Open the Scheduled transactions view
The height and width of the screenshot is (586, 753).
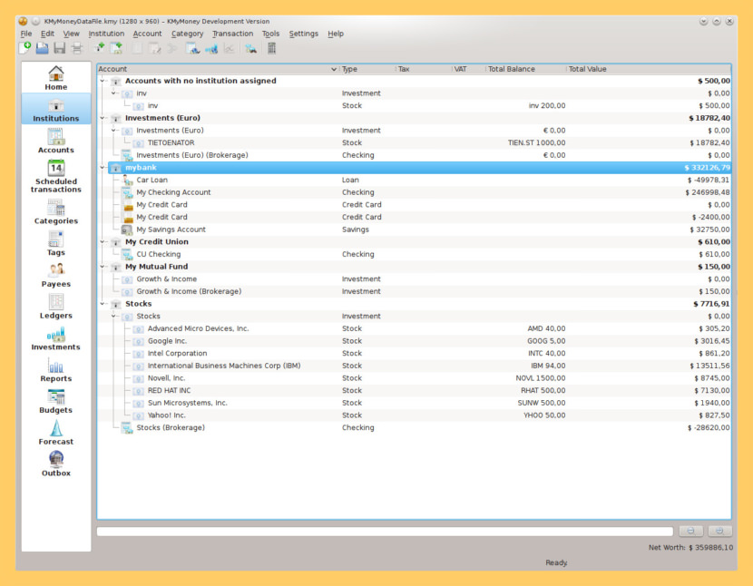[x=56, y=176]
